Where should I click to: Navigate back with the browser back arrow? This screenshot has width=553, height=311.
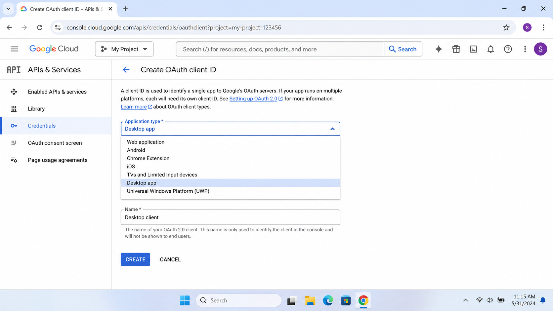(x=9, y=27)
